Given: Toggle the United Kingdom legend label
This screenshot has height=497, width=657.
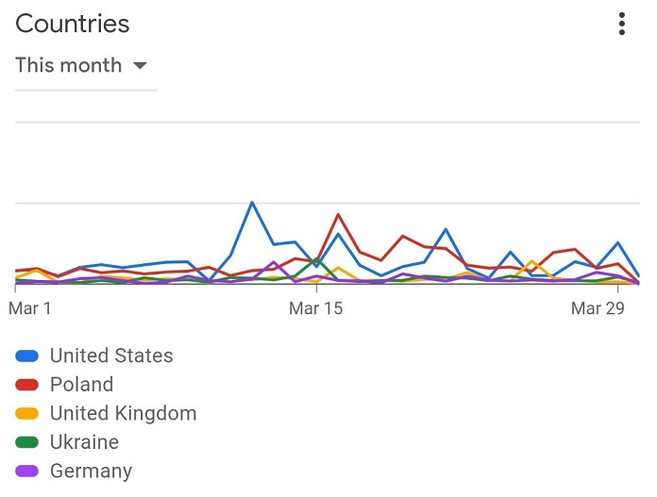Looking at the screenshot, I should coord(123,414).
